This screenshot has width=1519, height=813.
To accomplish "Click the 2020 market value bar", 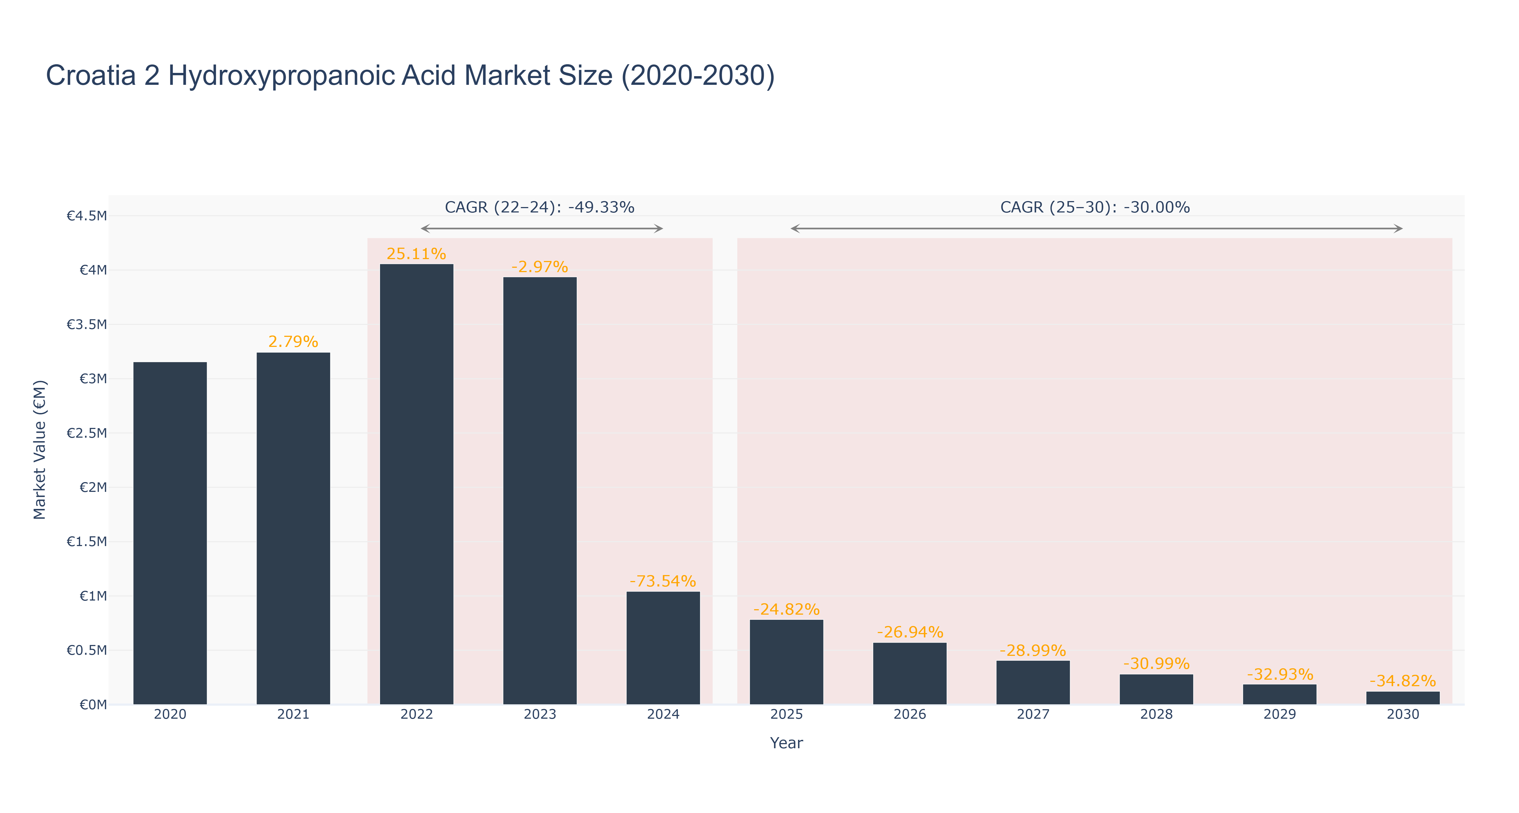I will [x=170, y=533].
